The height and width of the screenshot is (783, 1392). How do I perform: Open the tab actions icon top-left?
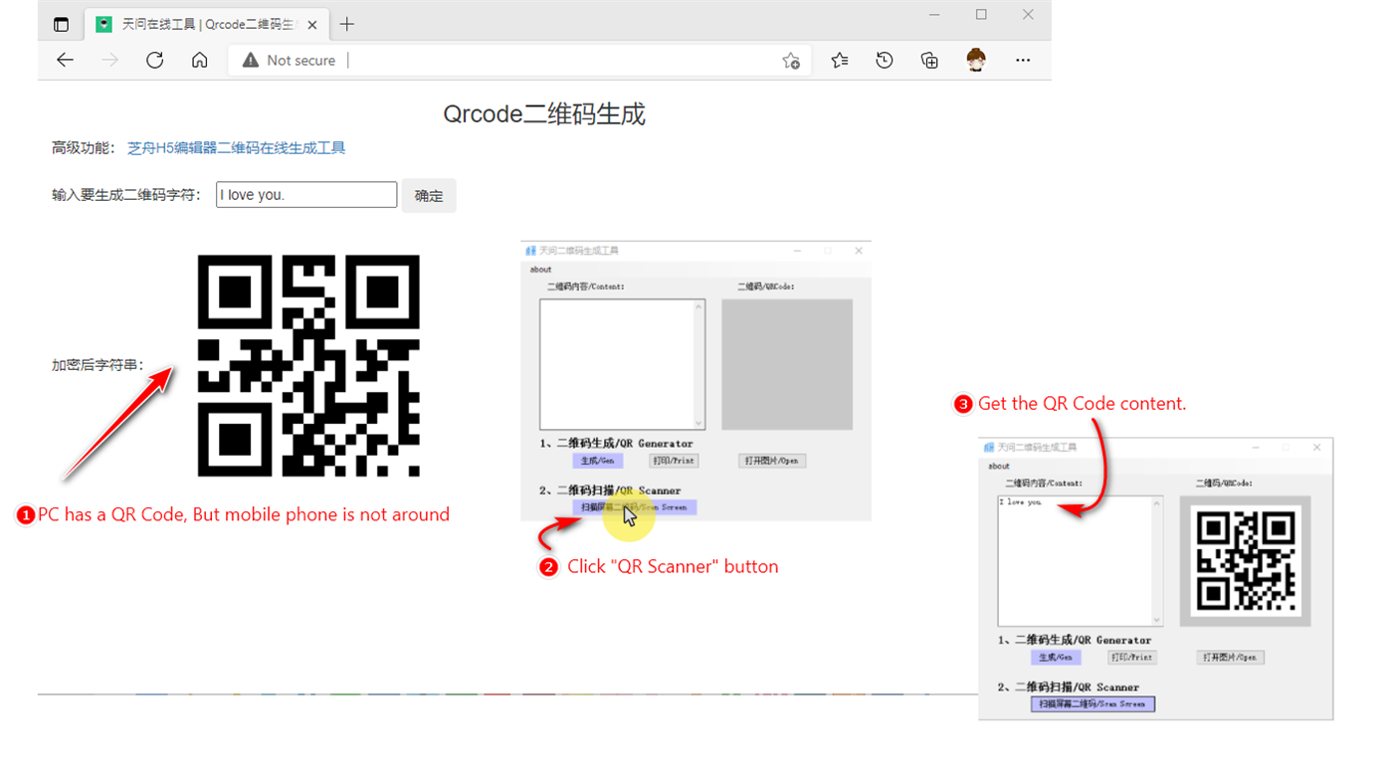point(61,23)
